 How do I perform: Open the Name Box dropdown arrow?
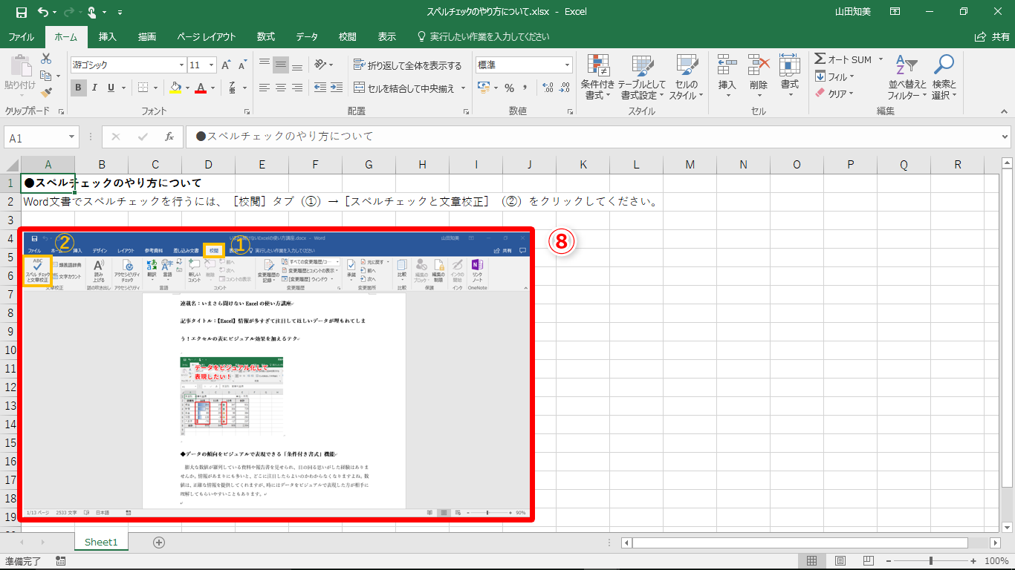coord(72,137)
